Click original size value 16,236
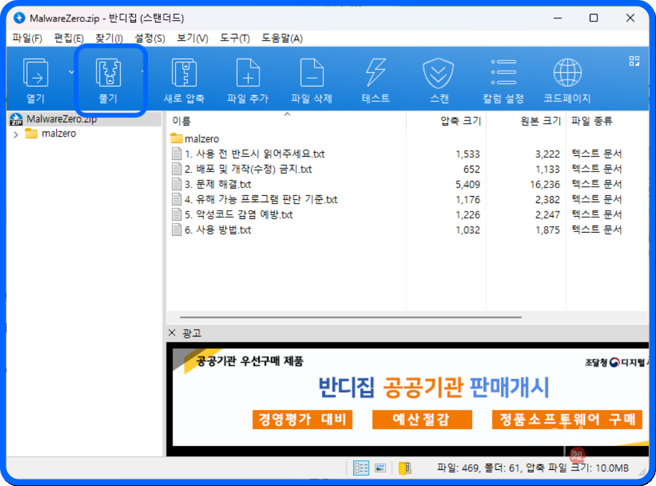 pos(545,184)
